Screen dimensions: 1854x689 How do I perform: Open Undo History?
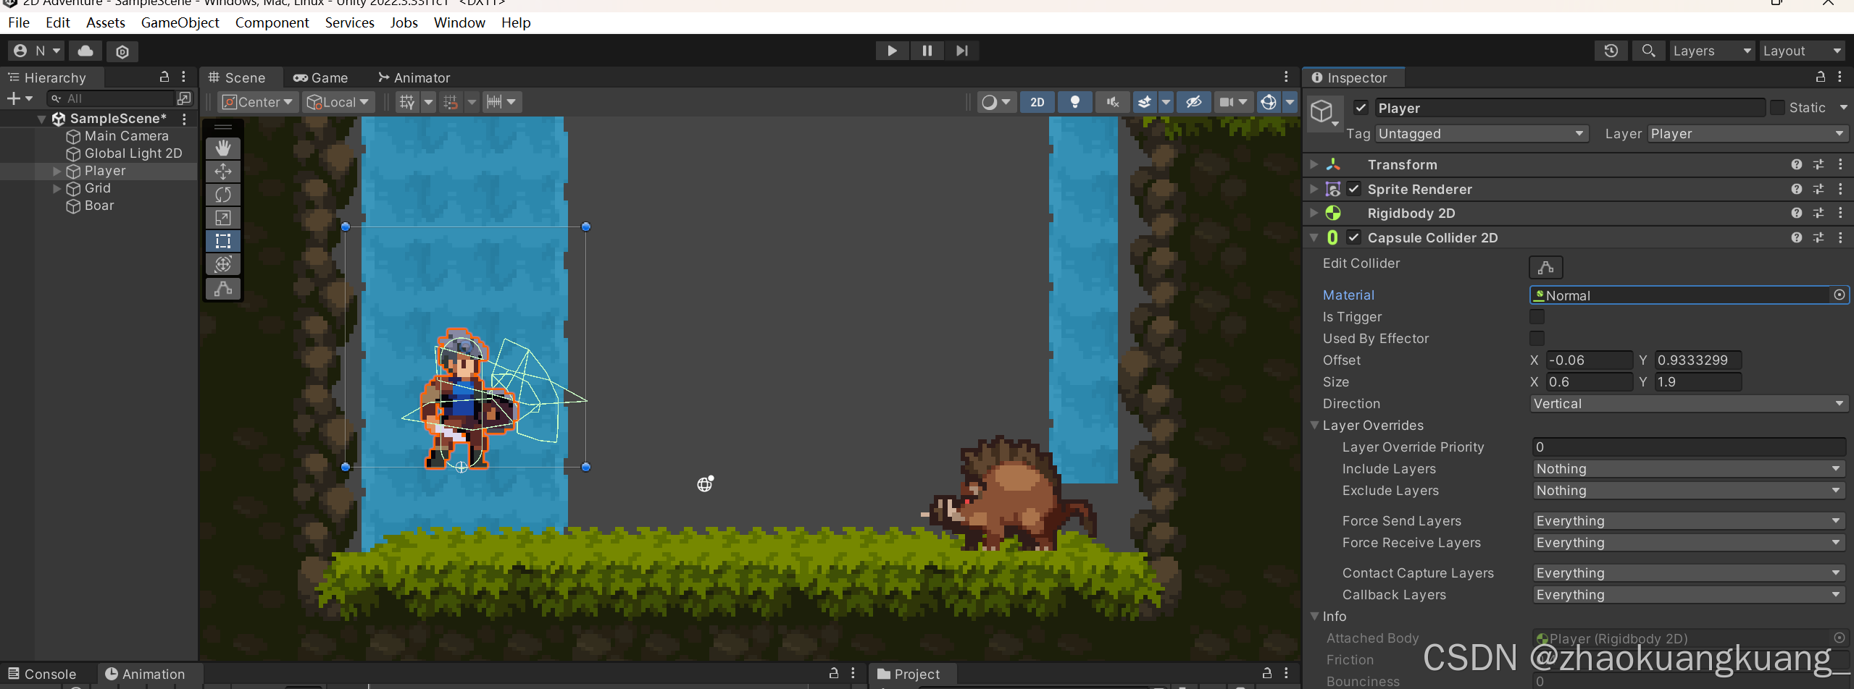[x=1611, y=51]
